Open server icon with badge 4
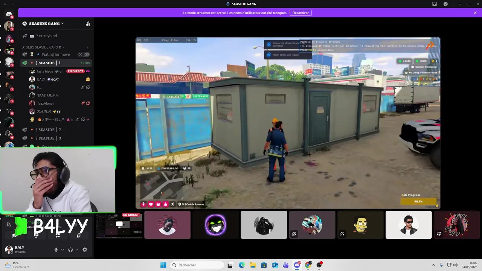 coord(9,135)
